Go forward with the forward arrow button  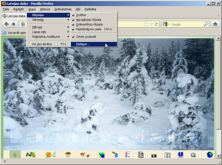pyautogui.click(x=14, y=24)
